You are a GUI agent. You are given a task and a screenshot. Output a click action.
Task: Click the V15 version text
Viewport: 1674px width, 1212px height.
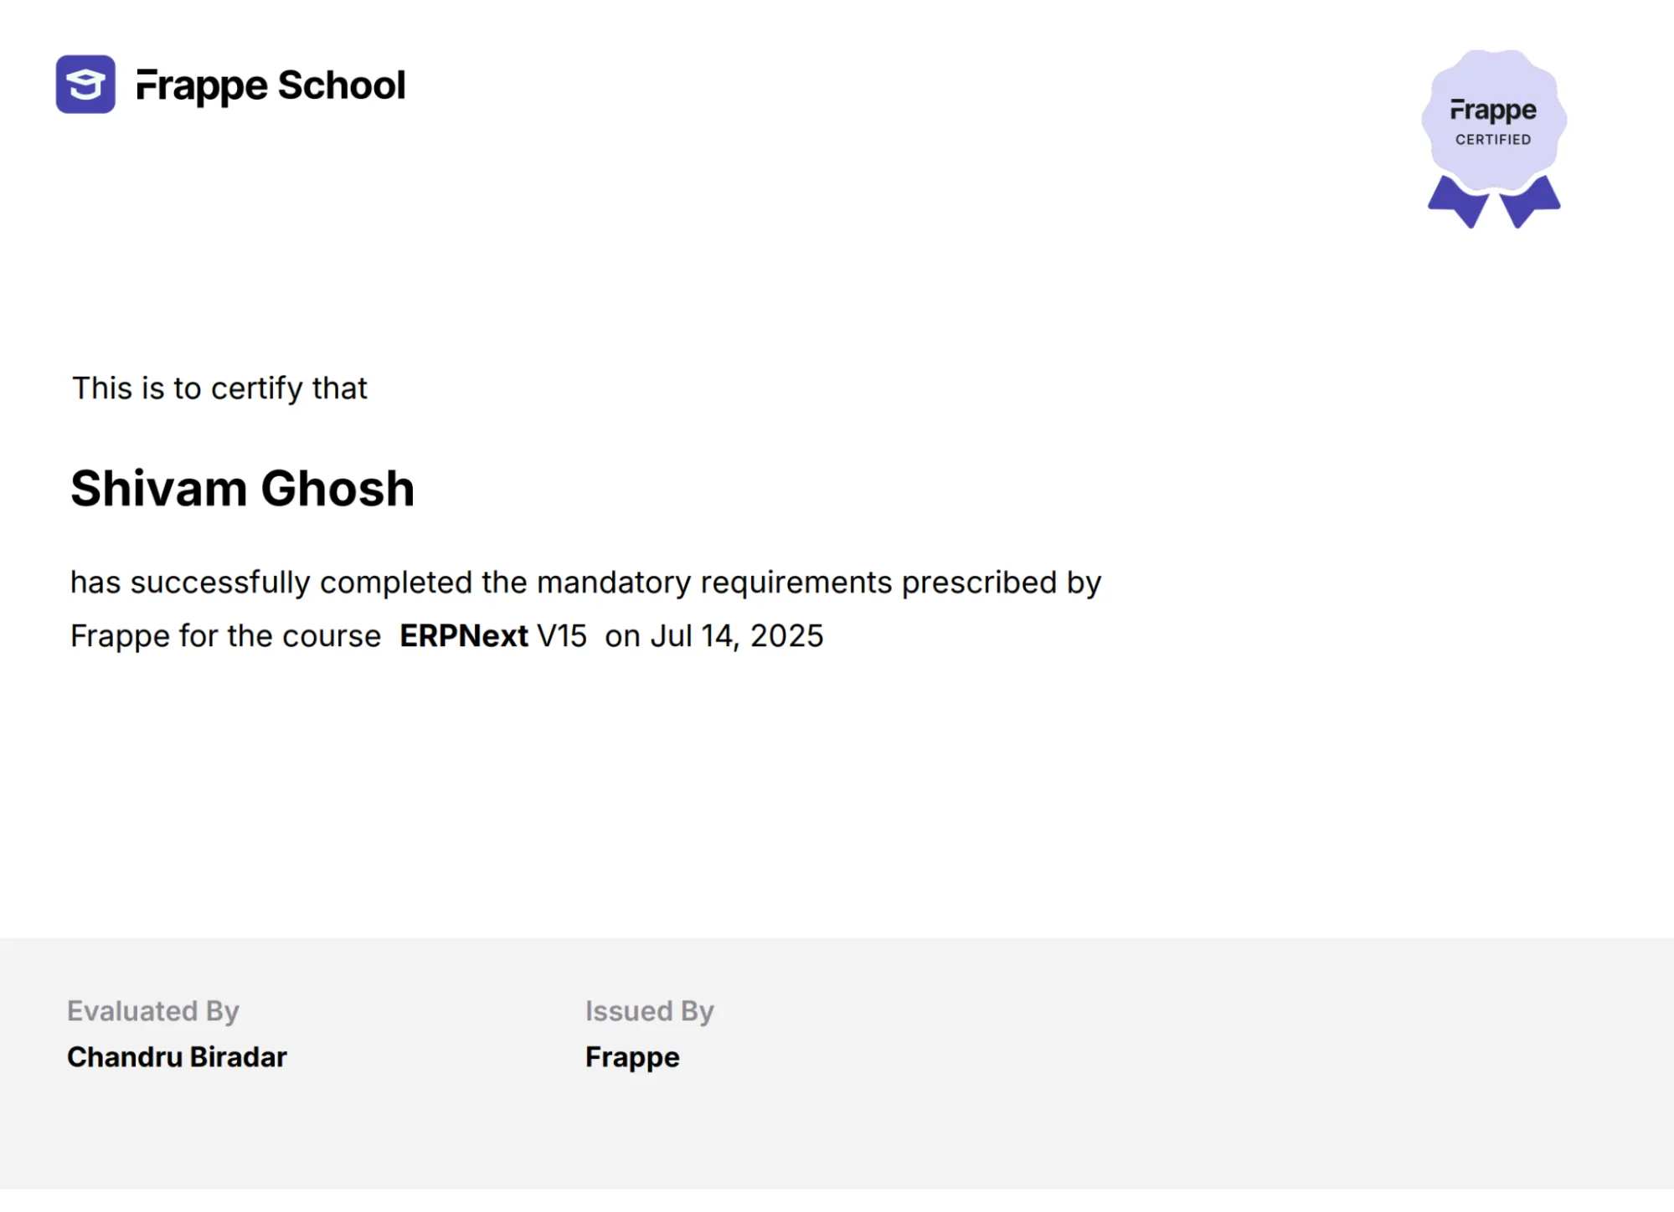click(x=562, y=636)
